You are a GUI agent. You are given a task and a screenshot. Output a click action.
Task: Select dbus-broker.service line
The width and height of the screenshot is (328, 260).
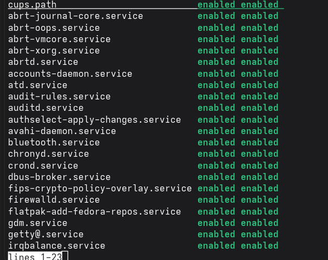(x=59, y=177)
